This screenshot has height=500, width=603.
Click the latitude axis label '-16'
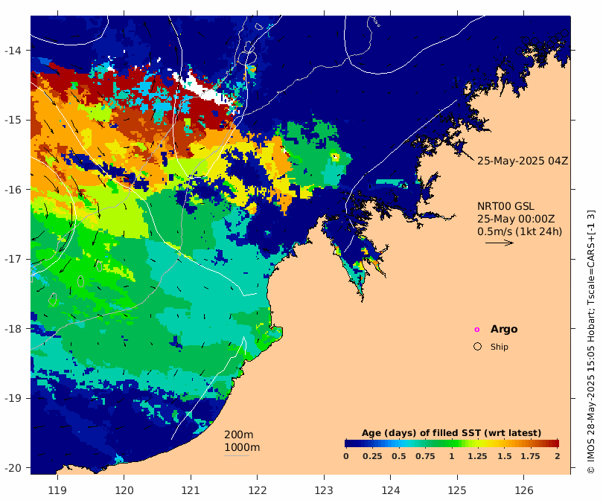point(13,190)
